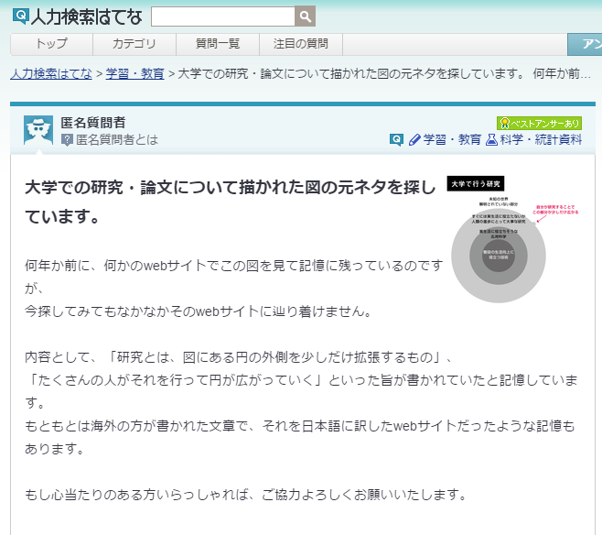Open the 大学で行う研究 diagram thumbnail
The height and width of the screenshot is (535, 602).
point(512,239)
